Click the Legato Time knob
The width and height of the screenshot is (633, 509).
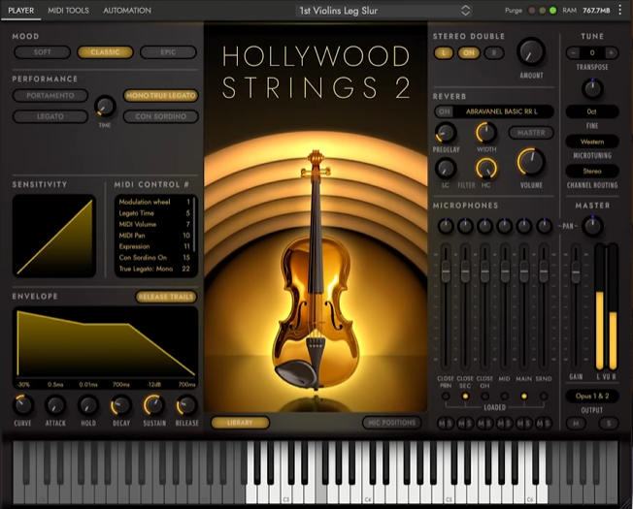105,105
